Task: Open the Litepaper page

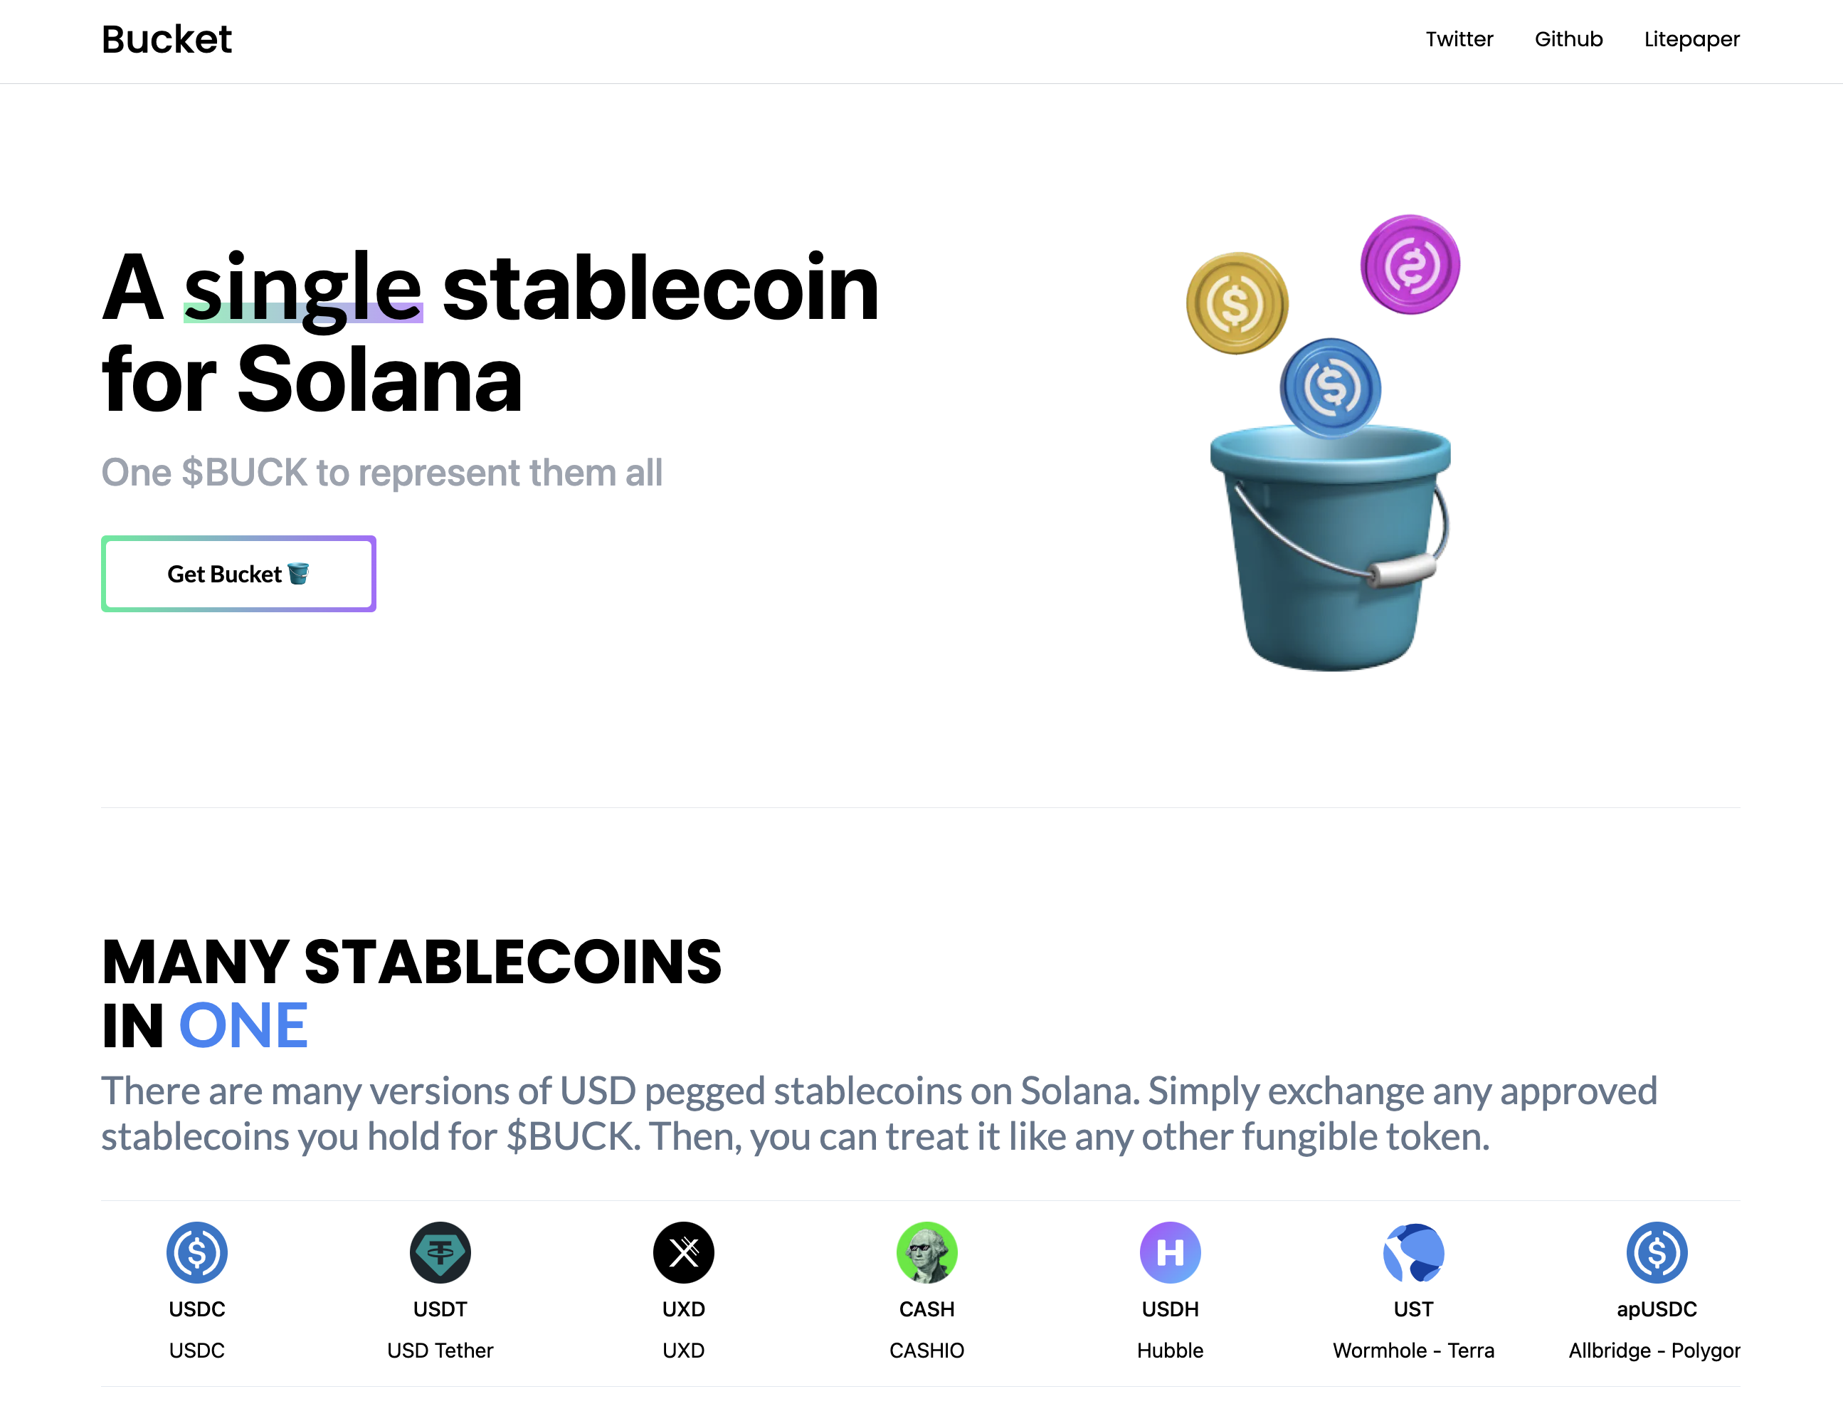Action: (1691, 39)
